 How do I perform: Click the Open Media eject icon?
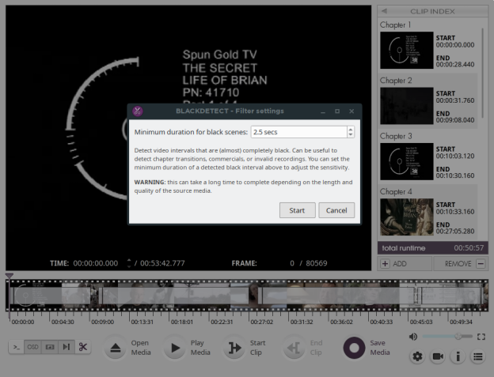116,348
